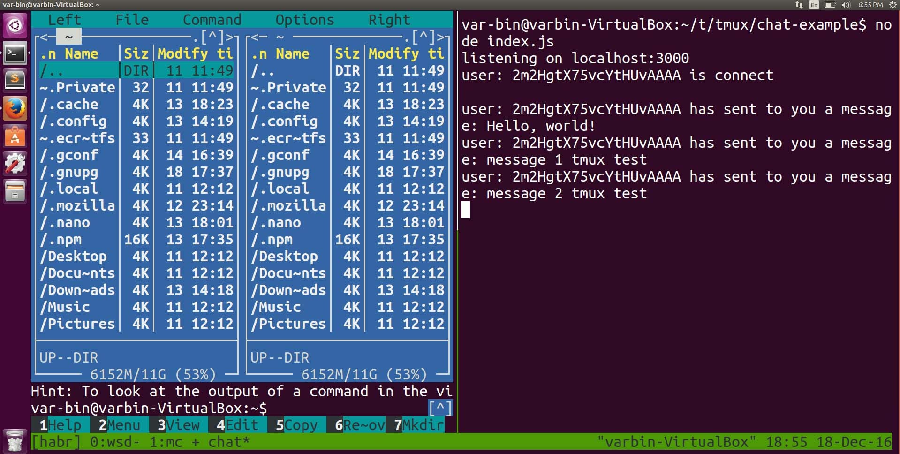Open command line history [^] button
The width and height of the screenshot is (900, 454).
click(x=440, y=408)
